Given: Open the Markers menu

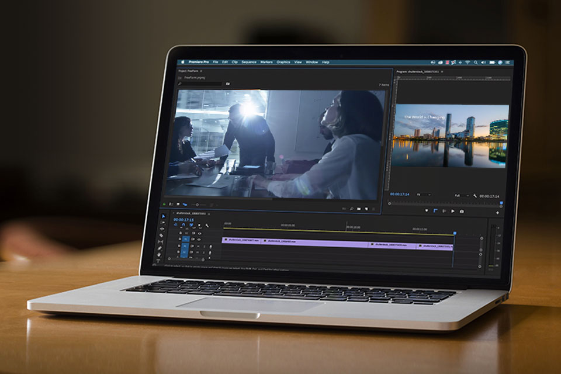Looking at the screenshot, I should tap(266, 62).
